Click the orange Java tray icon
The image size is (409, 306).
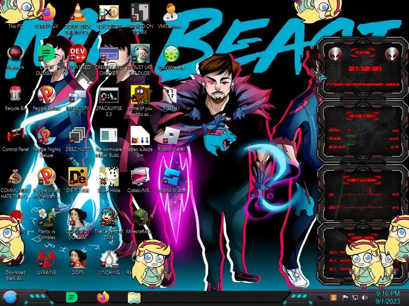click(334, 297)
